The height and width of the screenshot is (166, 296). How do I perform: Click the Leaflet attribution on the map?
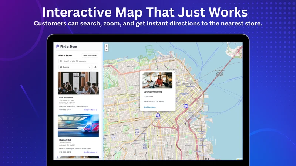pos(240,159)
